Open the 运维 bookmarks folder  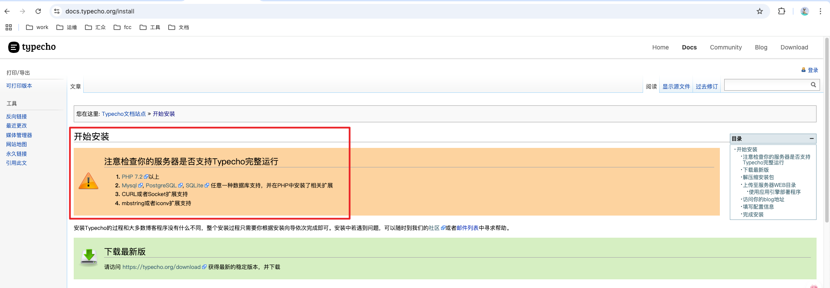click(67, 27)
